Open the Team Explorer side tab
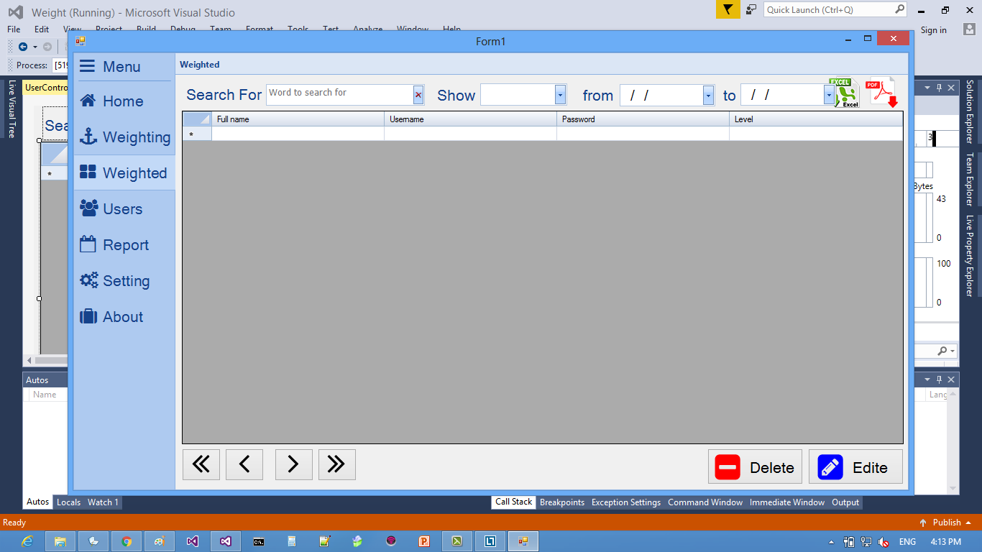The height and width of the screenshot is (552, 982). 969,180
